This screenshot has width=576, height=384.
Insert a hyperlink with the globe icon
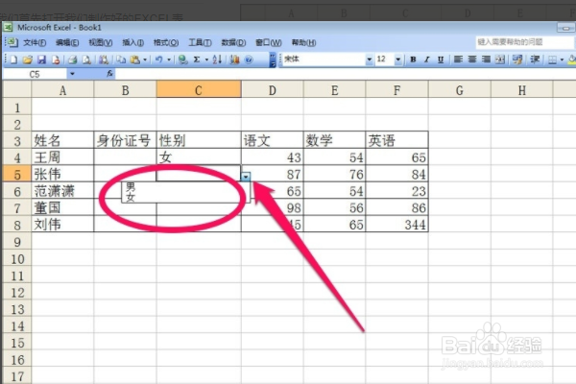(182, 60)
